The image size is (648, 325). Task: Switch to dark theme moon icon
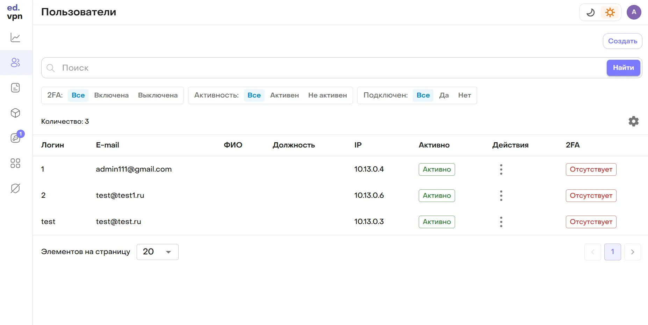point(590,13)
